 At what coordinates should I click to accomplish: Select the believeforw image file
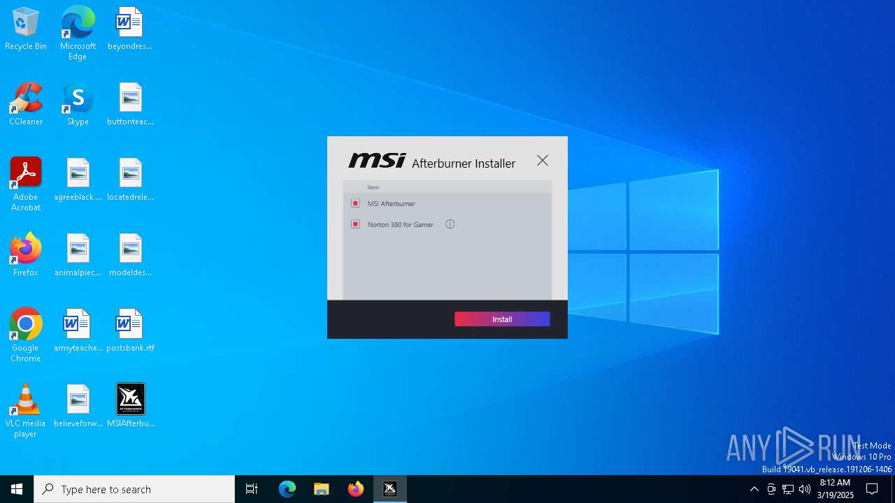[x=78, y=406]
